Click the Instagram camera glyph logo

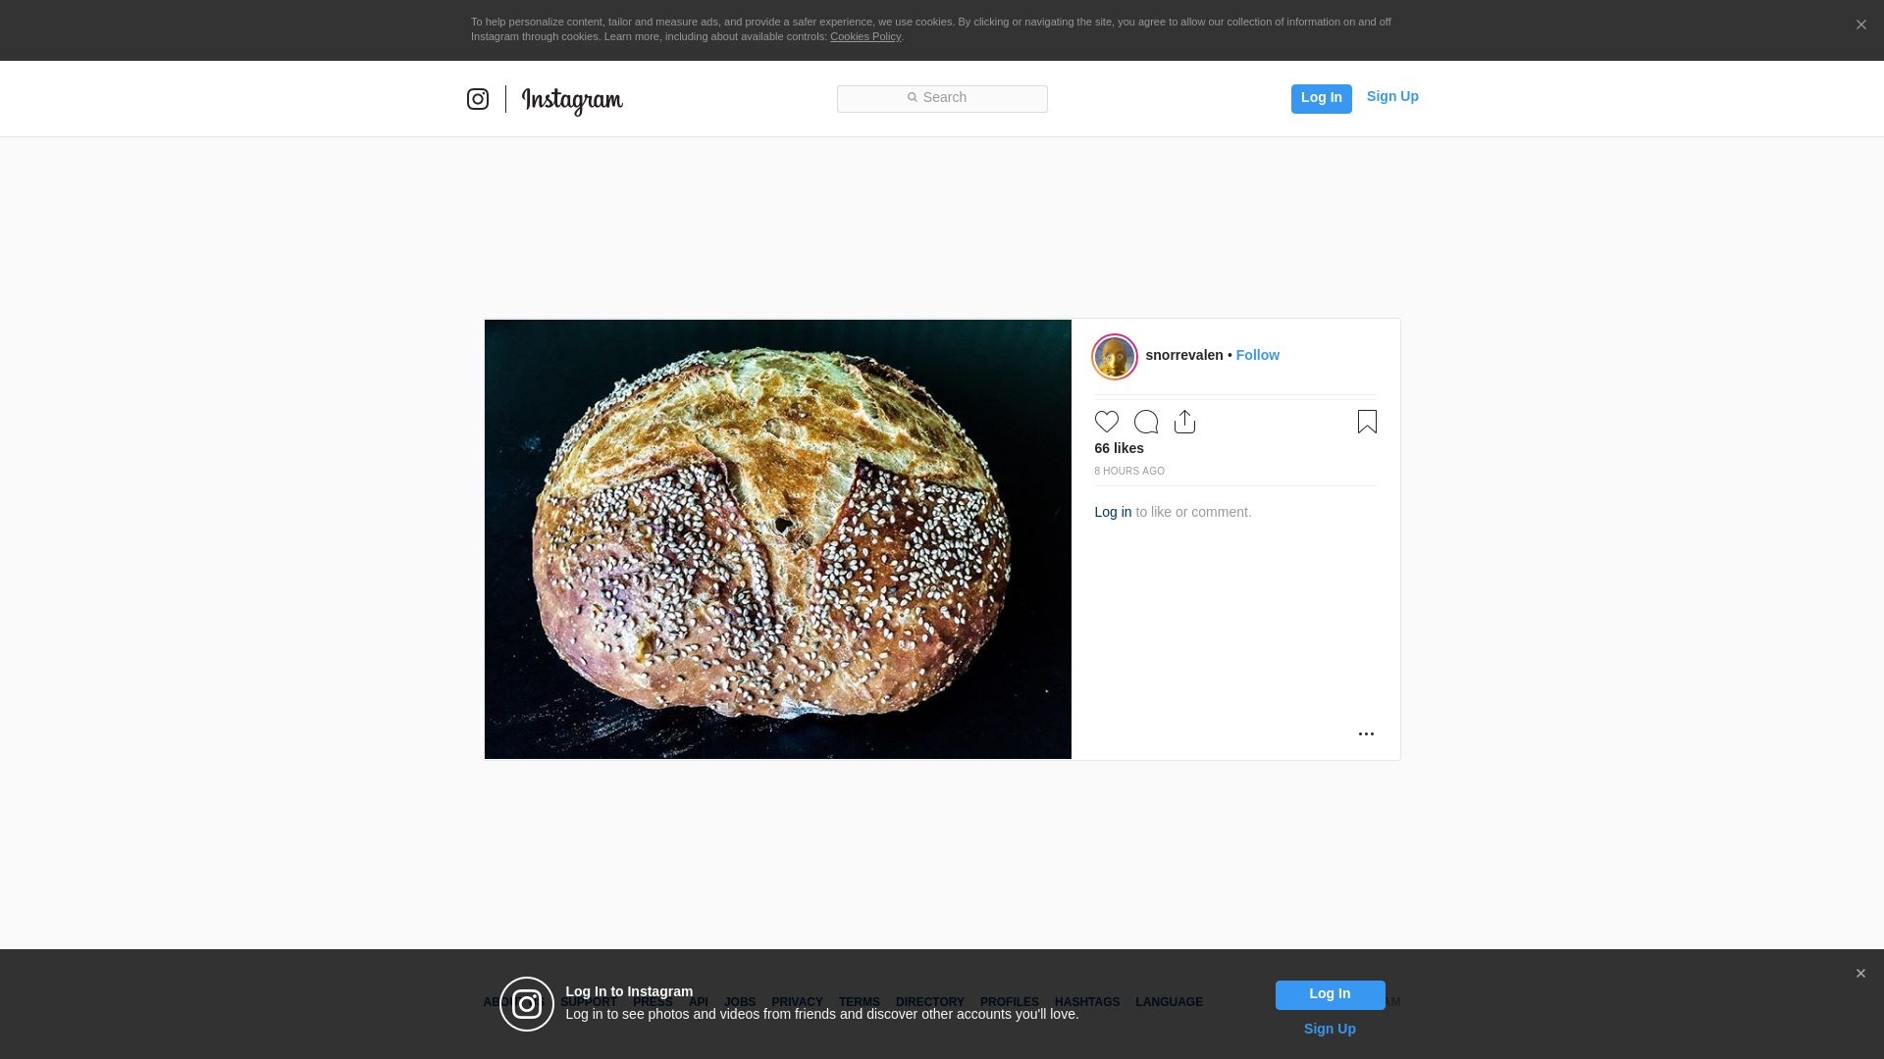pyautogui.click(x=478, y=99)
